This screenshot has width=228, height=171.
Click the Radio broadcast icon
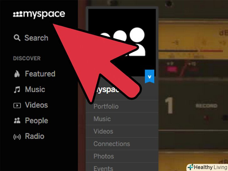pos(17,137)
